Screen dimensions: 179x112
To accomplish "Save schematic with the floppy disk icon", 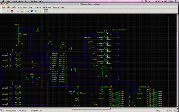I will [12, 11].
